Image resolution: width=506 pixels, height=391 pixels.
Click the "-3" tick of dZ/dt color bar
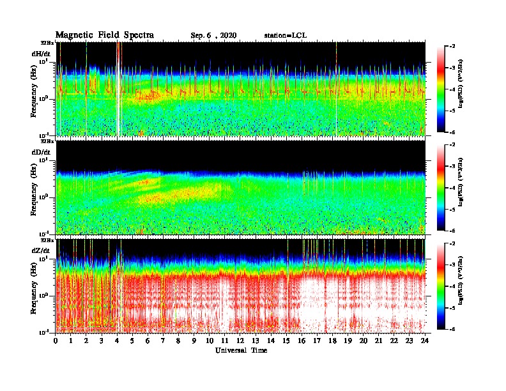click(x=452, y=264)
